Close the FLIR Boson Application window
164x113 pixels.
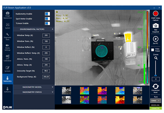(159, 8)
